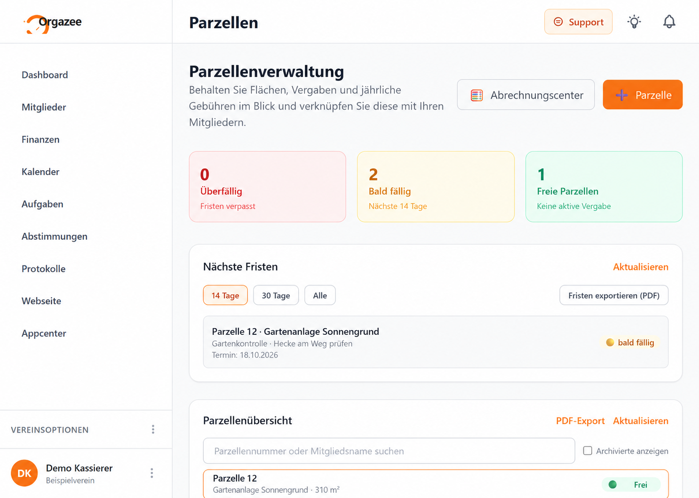Click Aktualisieren in Nächste Fristen

coord(641,267)
